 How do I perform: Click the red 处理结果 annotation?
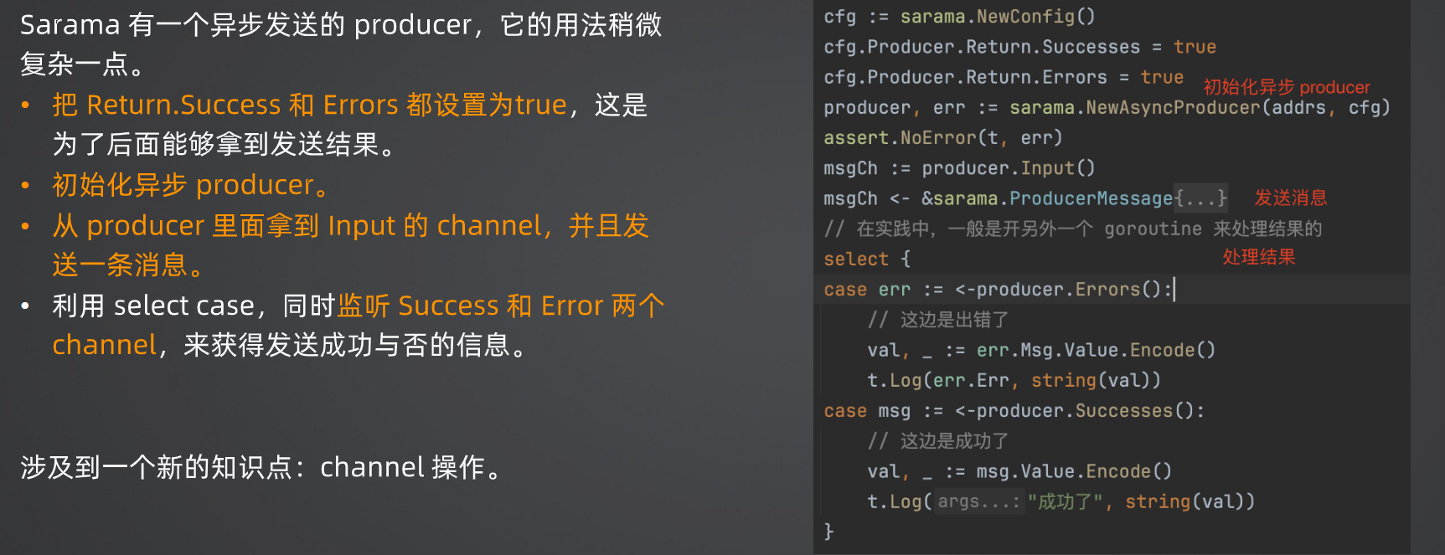pos(1258,257)
